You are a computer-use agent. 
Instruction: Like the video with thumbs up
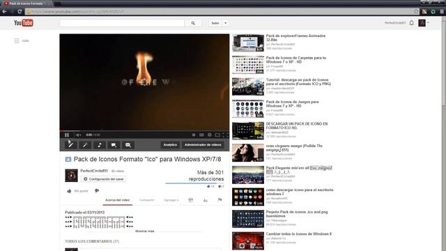click(x=69, y=191)
